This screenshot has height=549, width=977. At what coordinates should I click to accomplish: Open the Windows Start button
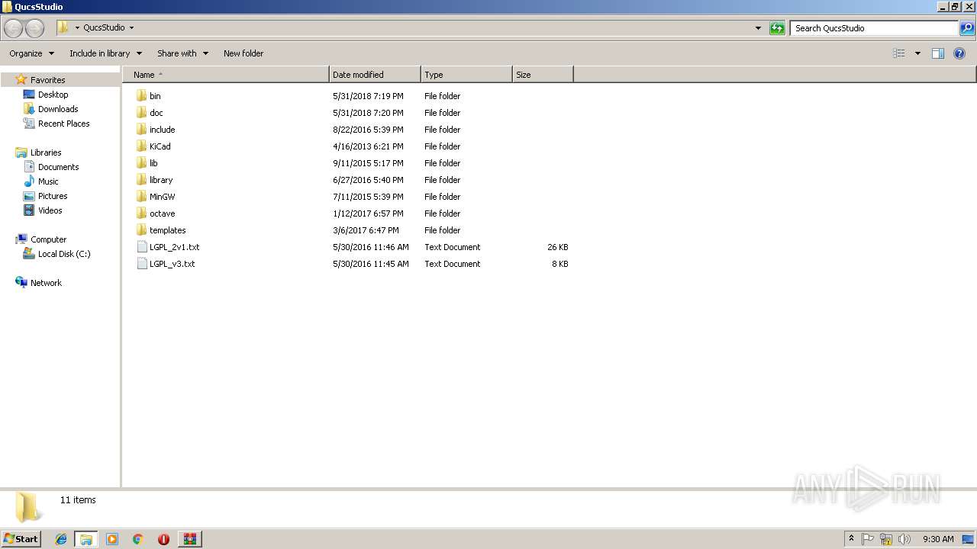(x=21, y=538)
